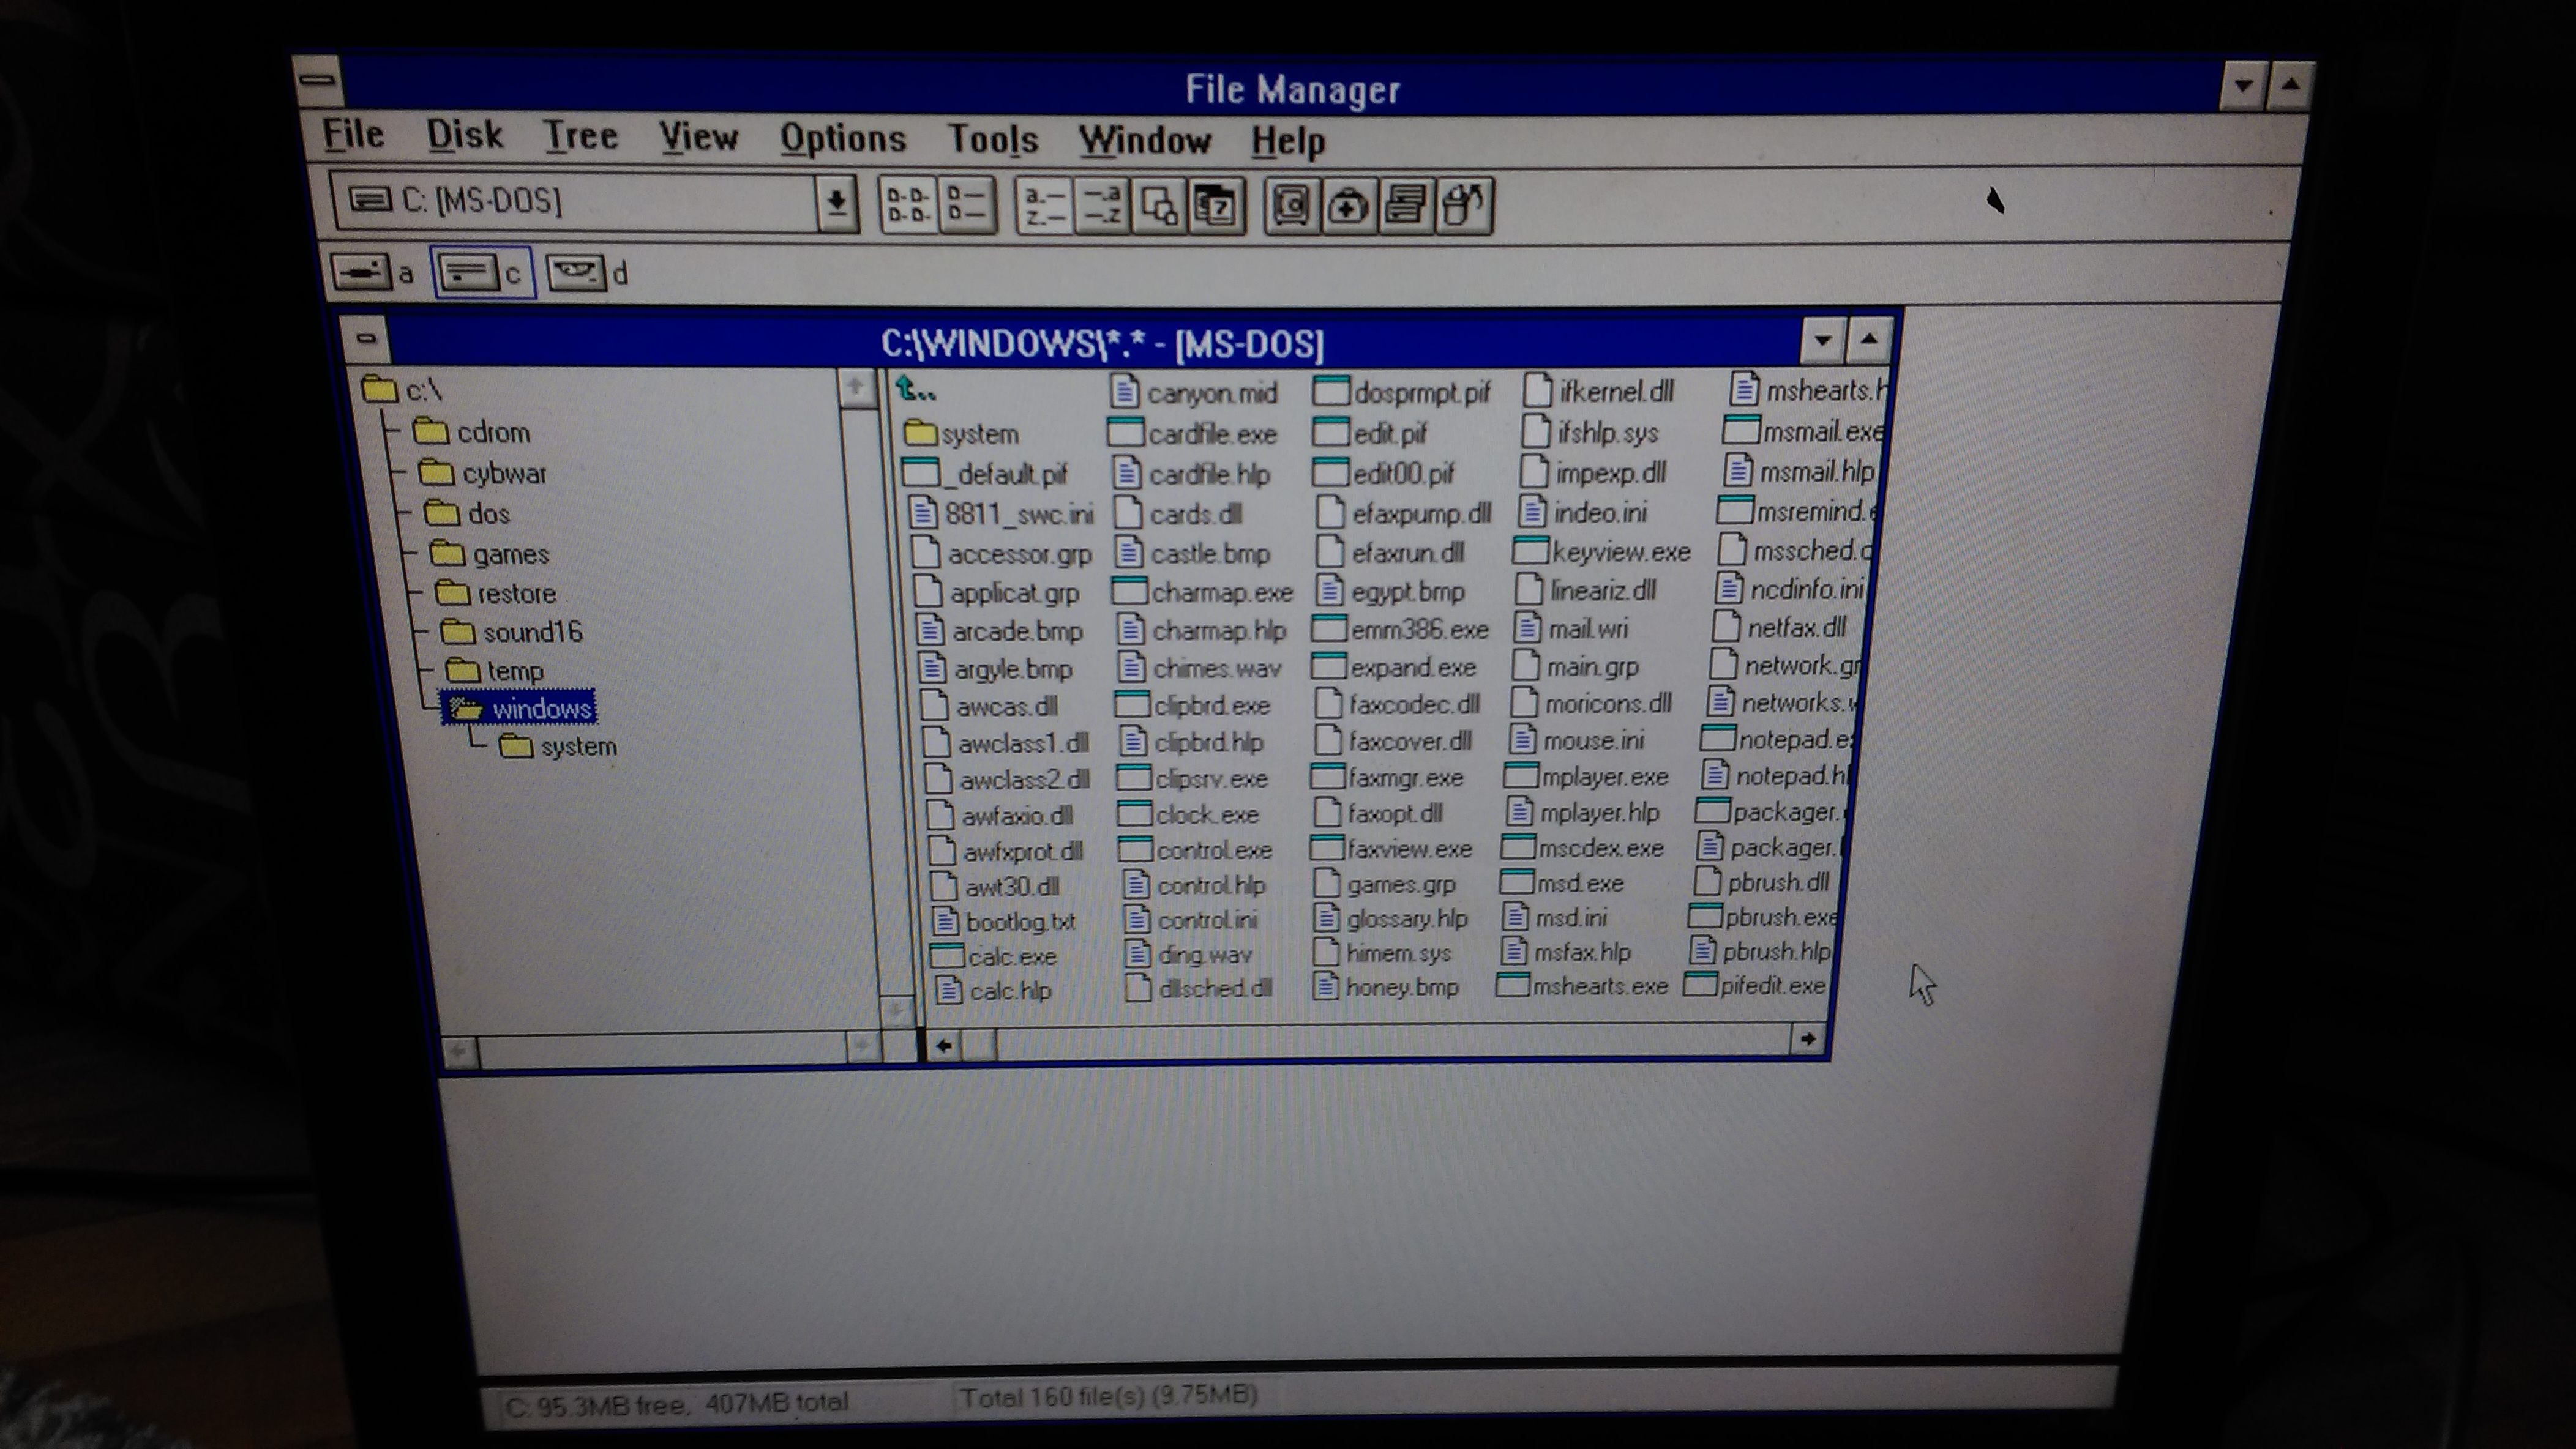Select mshearts.exe in file list

pos(1583,986)
